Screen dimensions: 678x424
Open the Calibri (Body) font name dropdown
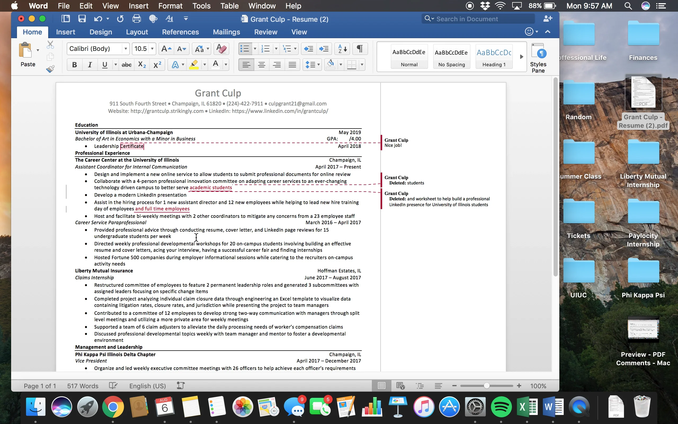(x=126, y=49)
